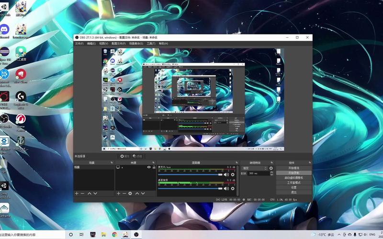Viewport: 383px width, 239px height.
Task: Click the 桌面音频 volume slider handle
Action: click(220, 188)
